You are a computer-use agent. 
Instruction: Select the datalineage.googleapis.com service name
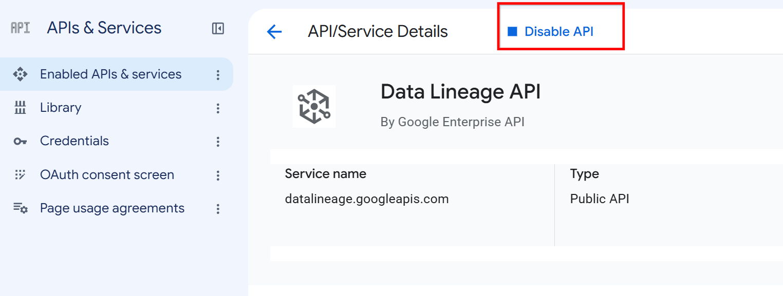(367, 199)
